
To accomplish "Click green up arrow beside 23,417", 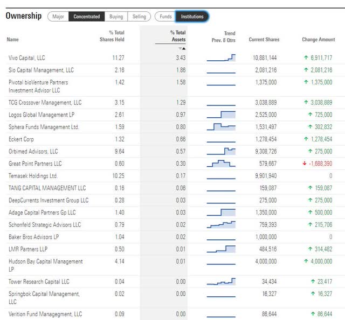I will tap(313, 281).
